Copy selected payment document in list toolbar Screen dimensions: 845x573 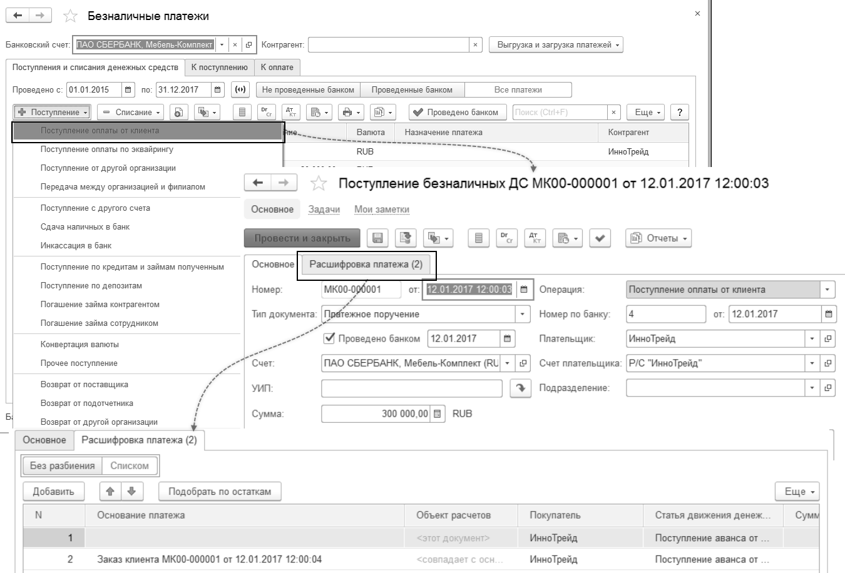[x=178, y=113]
